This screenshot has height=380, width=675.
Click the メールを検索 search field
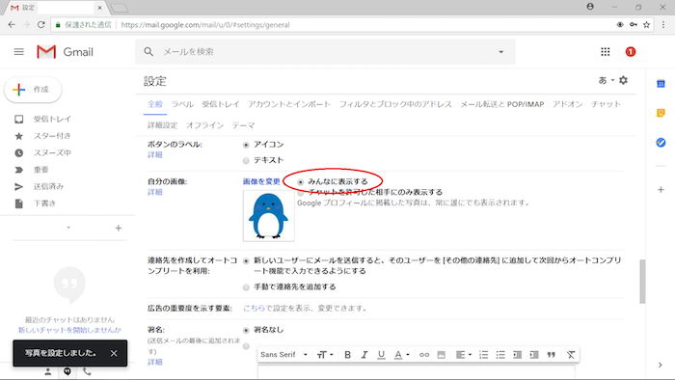click(x=326, y=52)
